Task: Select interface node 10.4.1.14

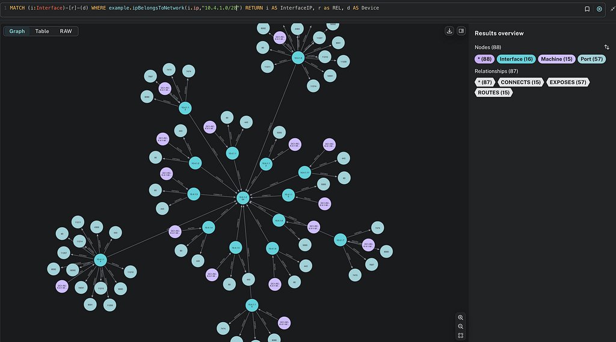Action: tap(100, 260)
